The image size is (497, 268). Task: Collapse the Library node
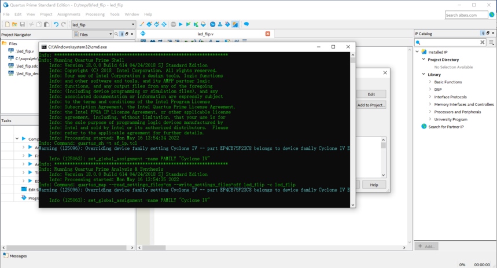424,74
